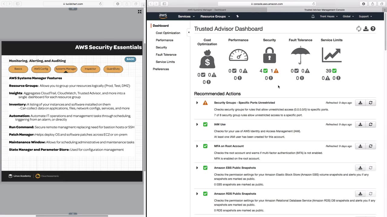The width and height of the screenshot is (387, 217).
Task: Reload the console.aws.amazon.com page
Action: click(314, 4)
